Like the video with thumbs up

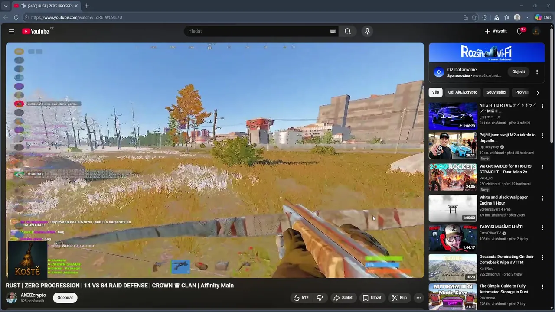[x=301, y=298]
